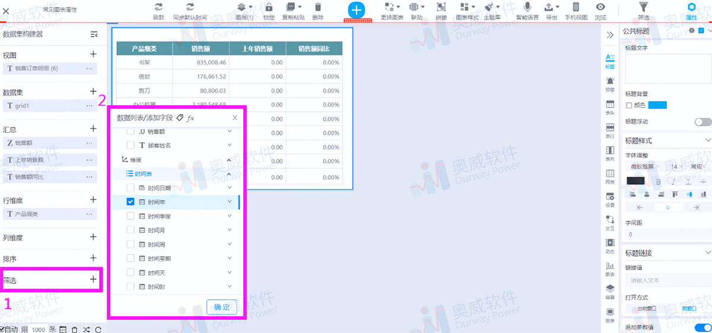Click the bold B formatting icon
Image resolution: width=712 pixels, height=333 pixels.
click(658, 181)
